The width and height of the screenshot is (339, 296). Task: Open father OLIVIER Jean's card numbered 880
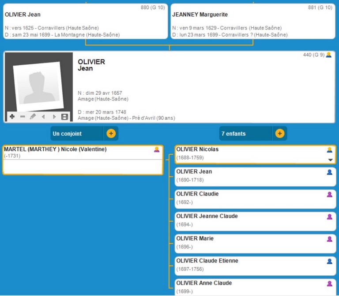click(x=85, y=21)
